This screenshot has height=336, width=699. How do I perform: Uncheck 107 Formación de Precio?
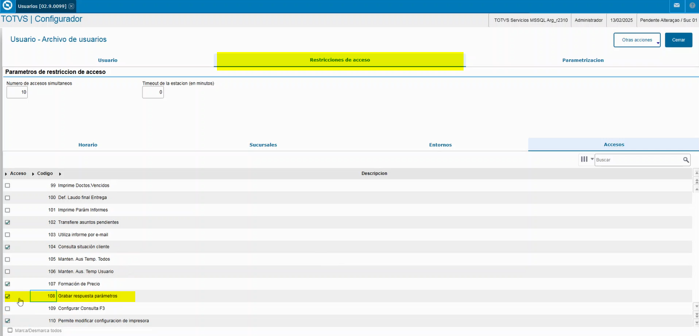(7, 283)
